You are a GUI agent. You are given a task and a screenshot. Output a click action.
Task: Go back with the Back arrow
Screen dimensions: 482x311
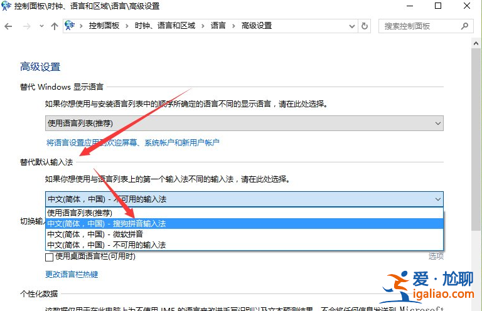(8, 26)
